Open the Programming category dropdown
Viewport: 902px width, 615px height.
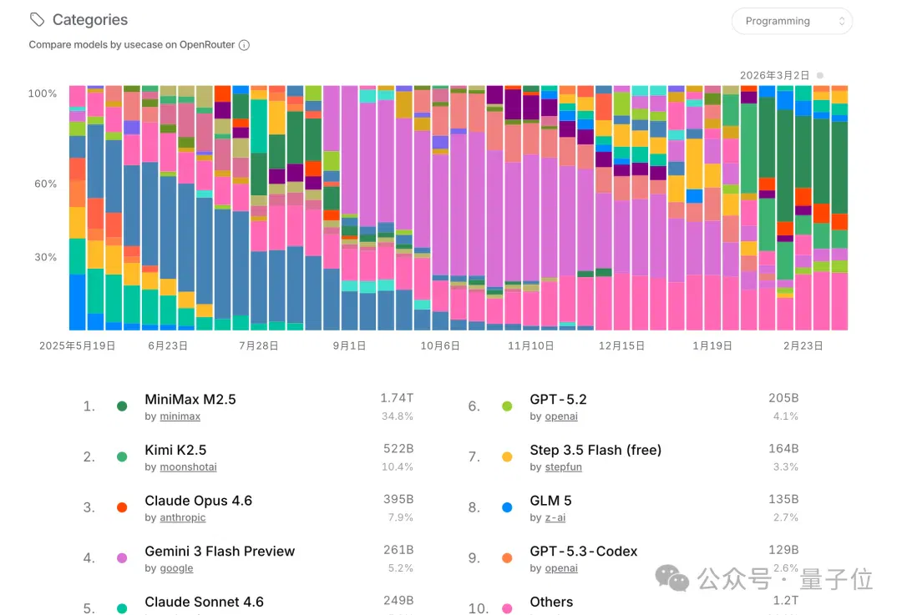pos(792,21)
